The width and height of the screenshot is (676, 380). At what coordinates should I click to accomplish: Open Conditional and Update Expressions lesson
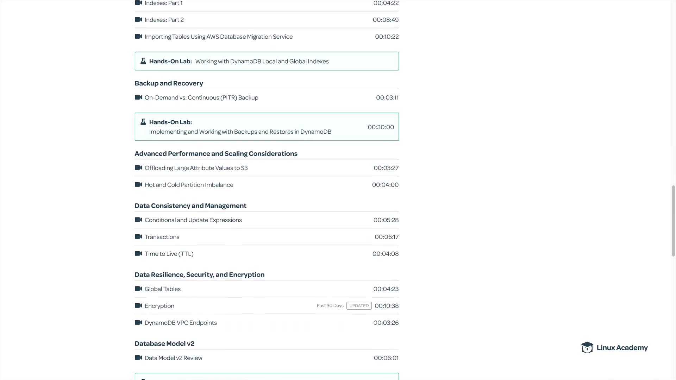[193, 220]
